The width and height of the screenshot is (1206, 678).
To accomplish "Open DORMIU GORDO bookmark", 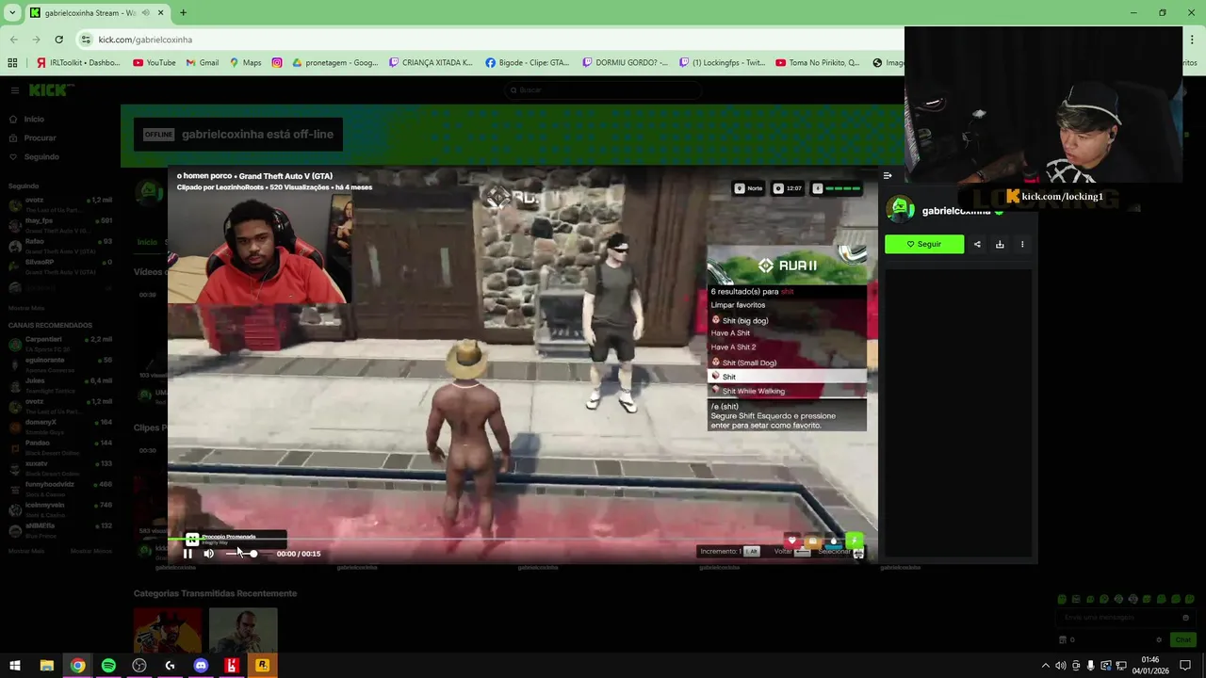I will (x=626, y=63).
